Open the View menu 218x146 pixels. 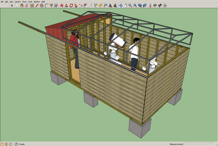(11, 2)
